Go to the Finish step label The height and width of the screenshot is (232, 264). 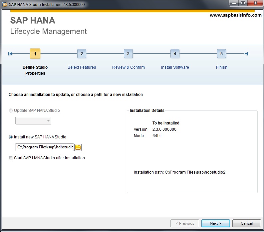click(222, 67)
